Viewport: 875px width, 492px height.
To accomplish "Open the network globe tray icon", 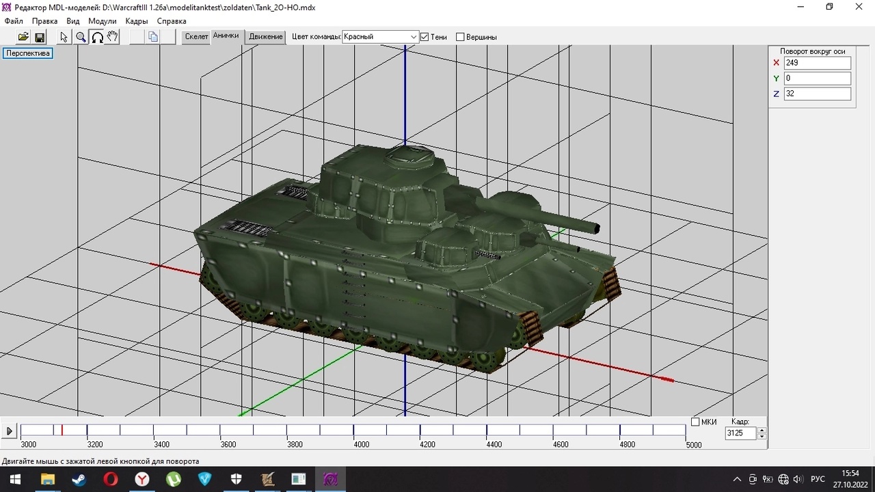I will pyautogui.click(x=783, y=479).
